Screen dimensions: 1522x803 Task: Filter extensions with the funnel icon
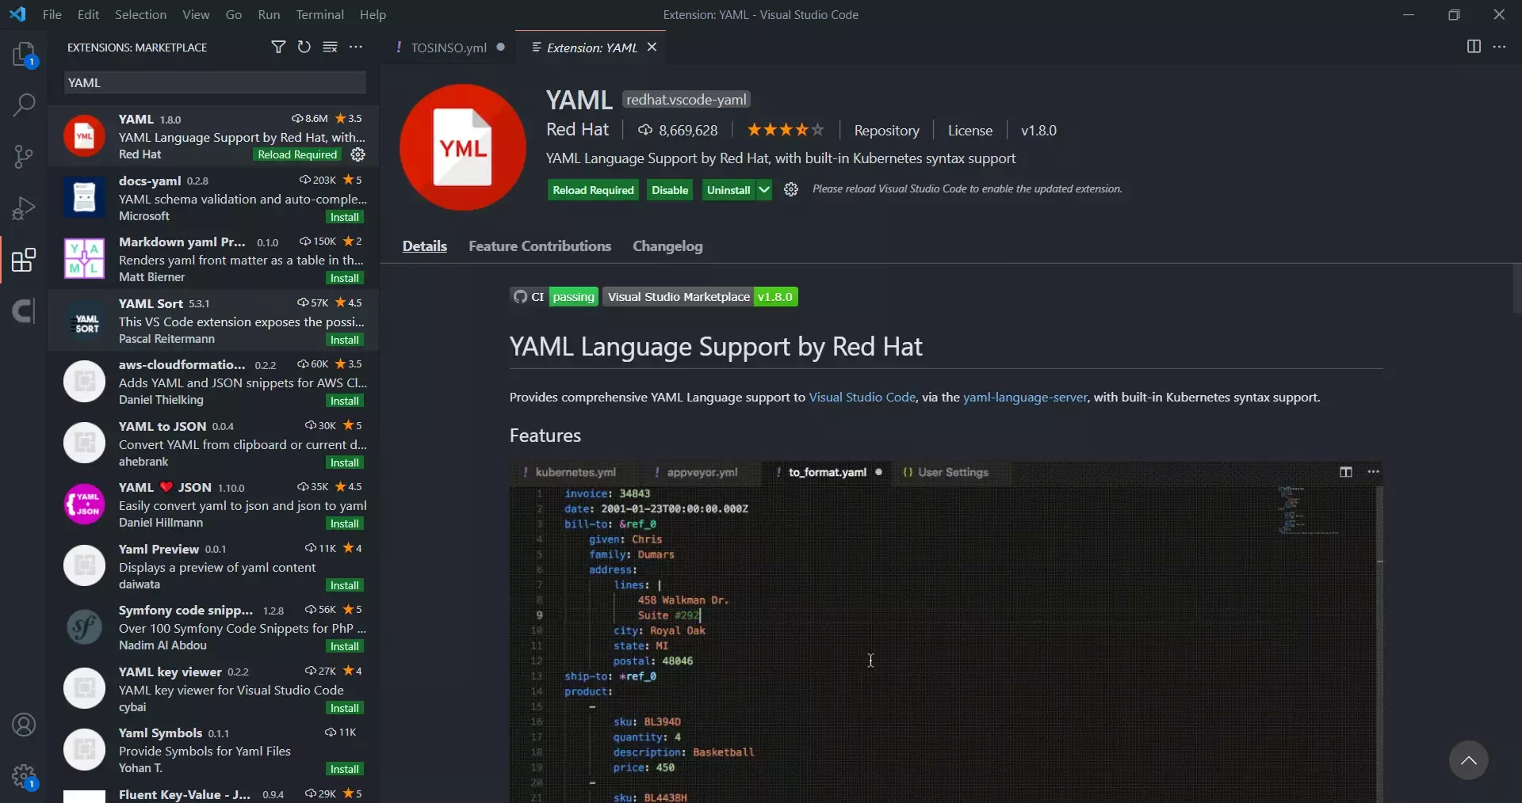278,48
